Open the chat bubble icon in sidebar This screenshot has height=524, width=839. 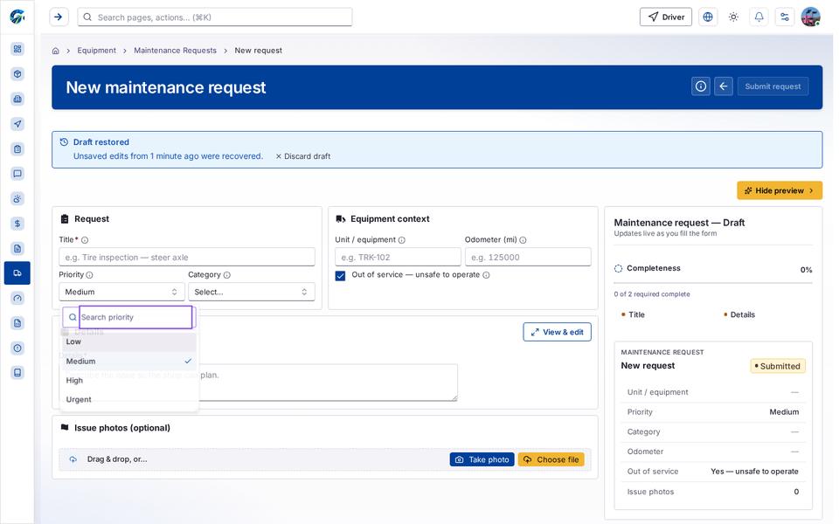[17, 174]
